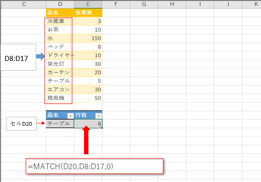The width and height of the screenshot is (261, 182).
Task: Select stock value 5 for テーブル
Action: [88, 81]
